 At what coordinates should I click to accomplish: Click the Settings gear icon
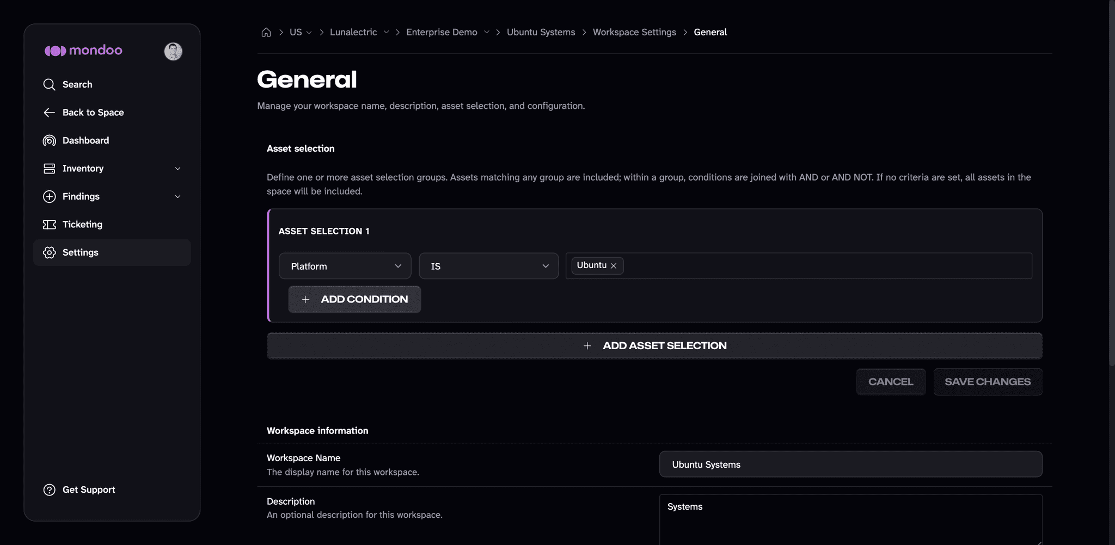[49, 252]
